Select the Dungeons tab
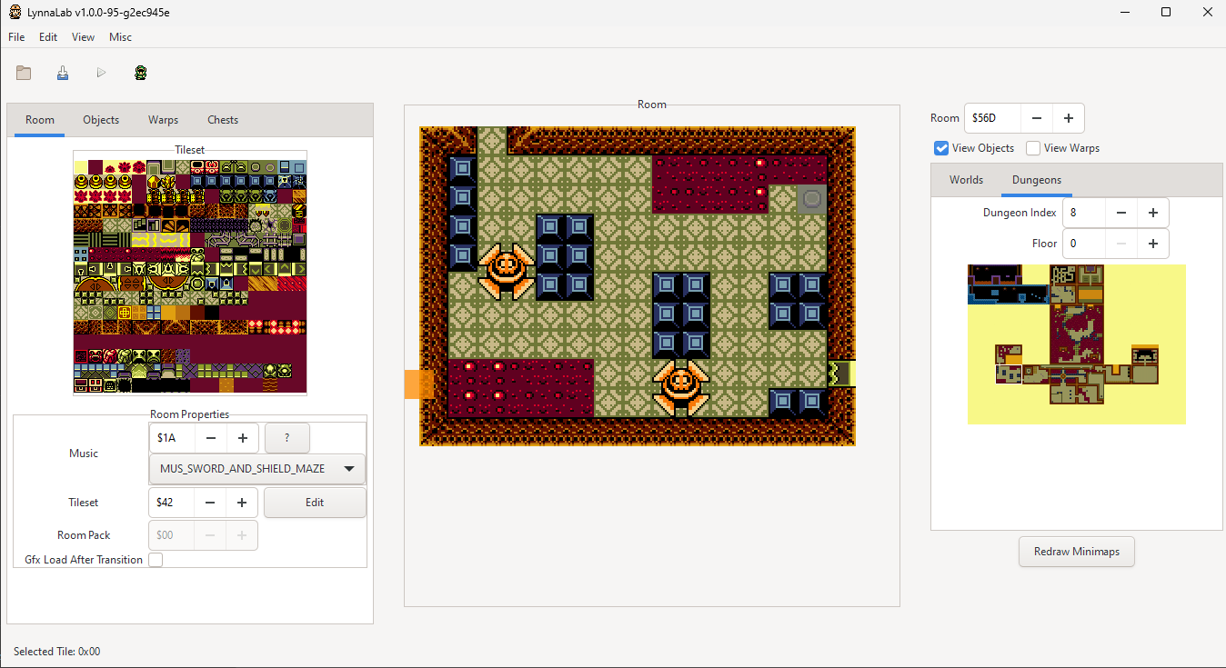 (1037, 180)
